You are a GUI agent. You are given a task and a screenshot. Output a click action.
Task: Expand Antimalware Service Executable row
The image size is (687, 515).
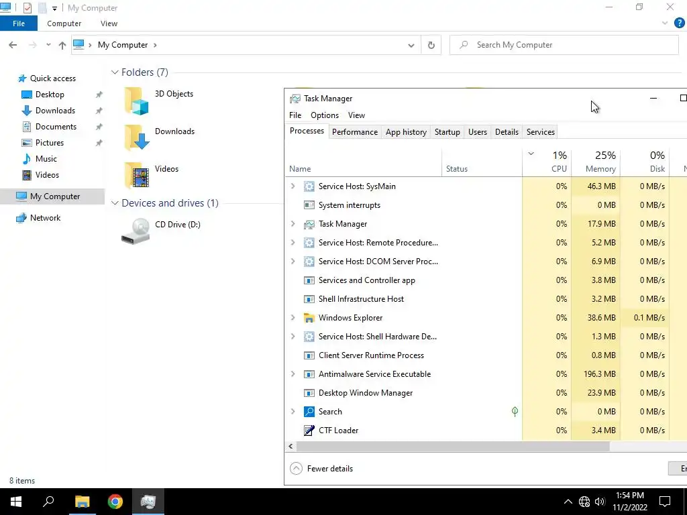(293, 374)
